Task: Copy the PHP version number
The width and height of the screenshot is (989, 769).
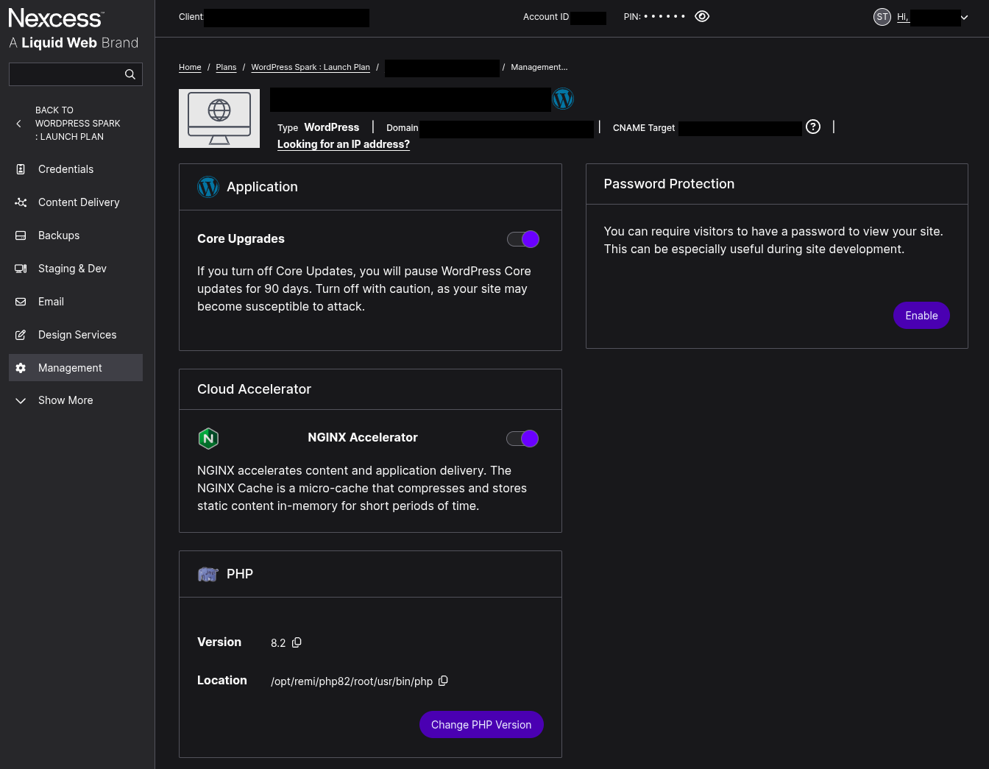Action: [297, 642]
